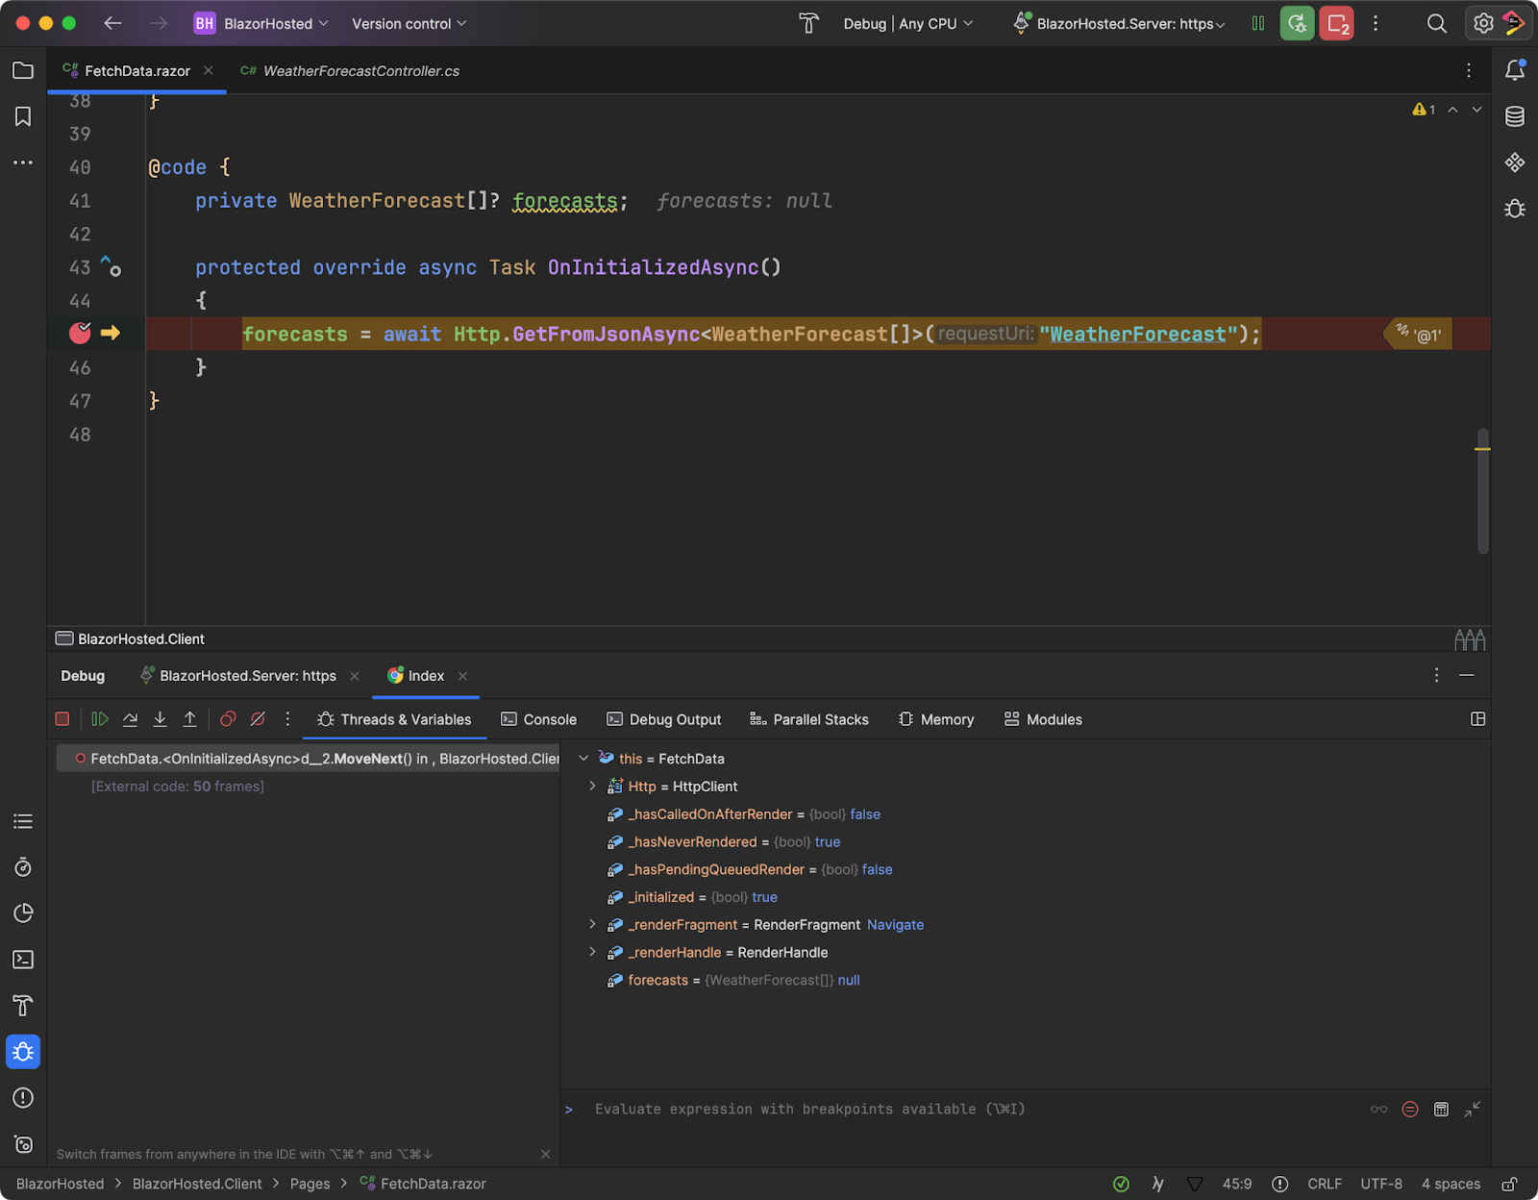Click the CRLF line separator status item
Viewport: 1538px width, 1200px height.
(x=1325, y=1184)
